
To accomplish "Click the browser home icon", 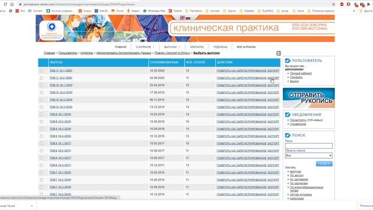I will point(12,4).
